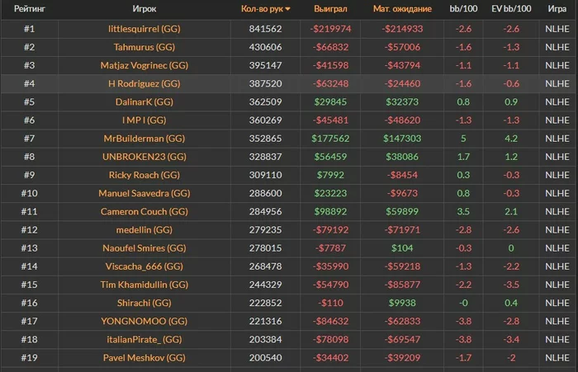Image resolution: width=578 pixels, height=372 pixels.
Task: Select player Matjaz Vogrinec (GG)
Action: (144, 65)
